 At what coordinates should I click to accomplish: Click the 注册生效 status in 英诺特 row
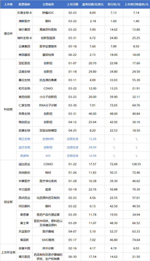pos(73,156)
